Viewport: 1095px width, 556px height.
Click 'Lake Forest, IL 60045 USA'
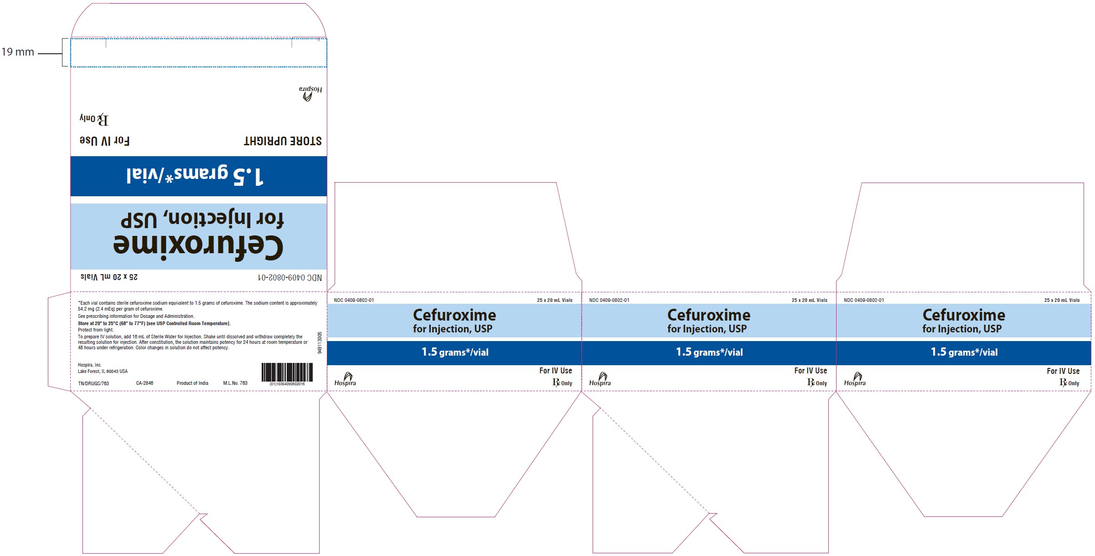pyautogui.click(x=103, y=371)
